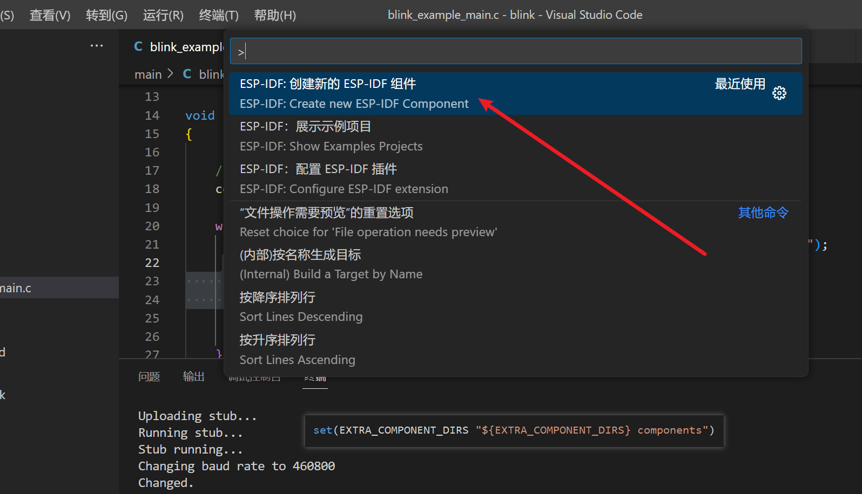Image resolution: width=862 pixels, height=494 pixels.
Task: Expand breadcrumb chevron after main
Action: click(171, 73)
